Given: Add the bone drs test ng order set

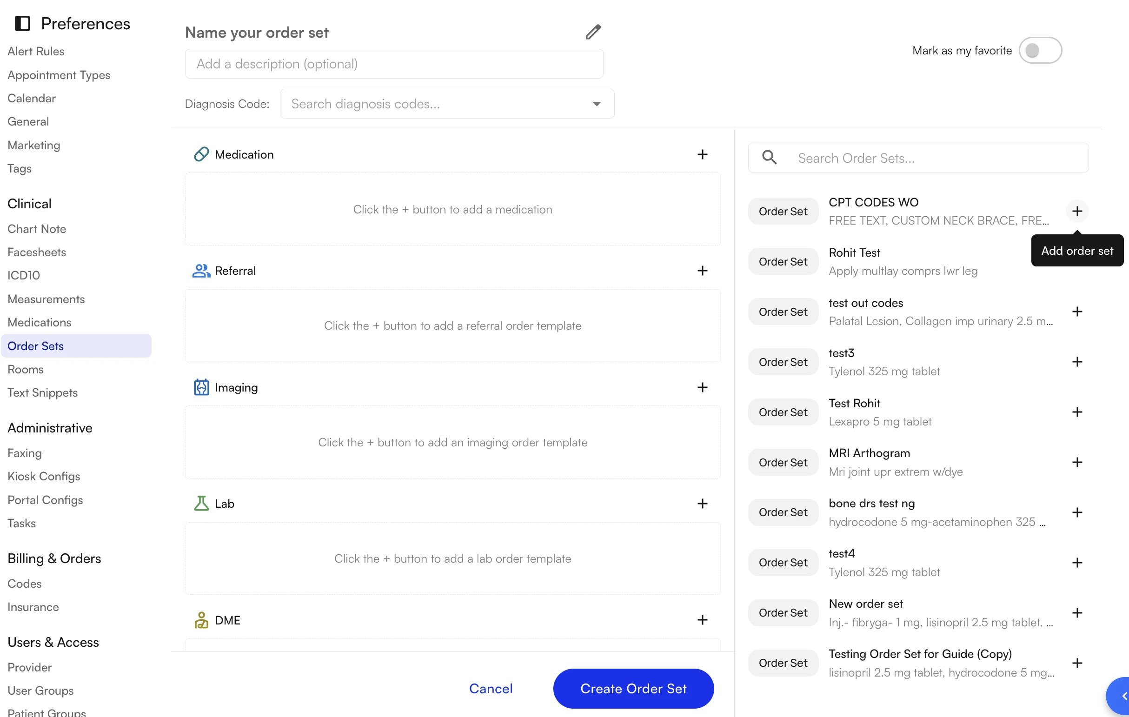Looking at the screenshot, I should coord(1077,512).
